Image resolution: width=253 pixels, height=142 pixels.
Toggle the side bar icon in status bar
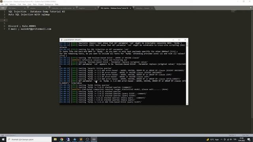2,135
